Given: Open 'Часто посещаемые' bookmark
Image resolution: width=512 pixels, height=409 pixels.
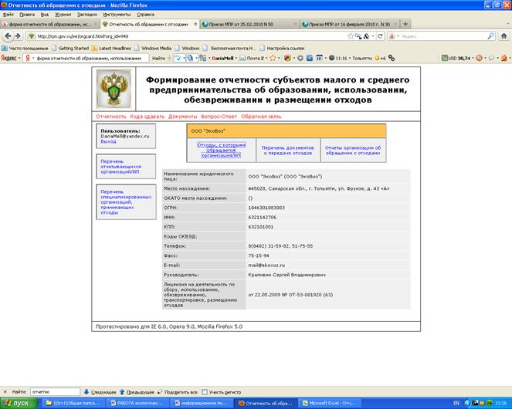Looking at the screenshot, I should [25, 48].
